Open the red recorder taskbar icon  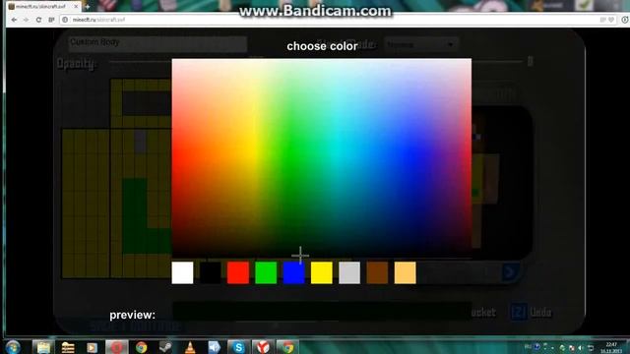(117, 347)
